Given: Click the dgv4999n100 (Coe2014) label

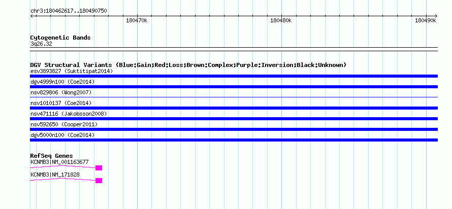Looking at the screenshot, I should point(62,82).
